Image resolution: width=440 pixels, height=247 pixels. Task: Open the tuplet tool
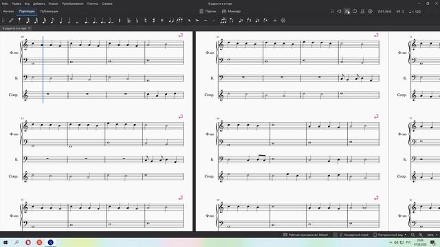pyautogui.click(x=223, y=20)
